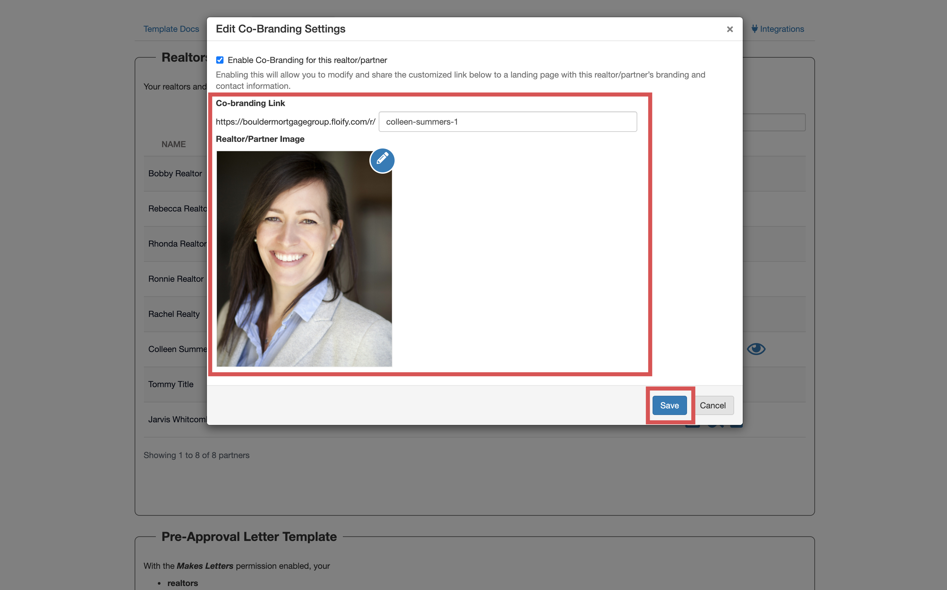The width and height of the screenshot is (947, 590).
Task: Click the Enable Co-Branding label text
Action: 307,60
